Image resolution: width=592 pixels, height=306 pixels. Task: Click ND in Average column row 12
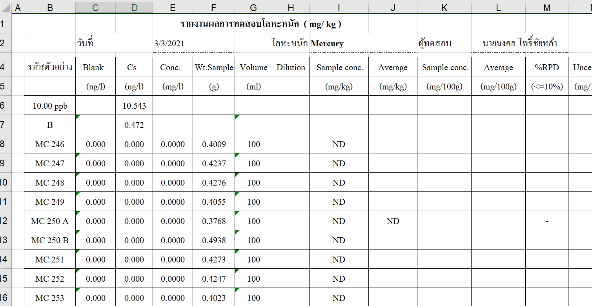tap(393, 221)
